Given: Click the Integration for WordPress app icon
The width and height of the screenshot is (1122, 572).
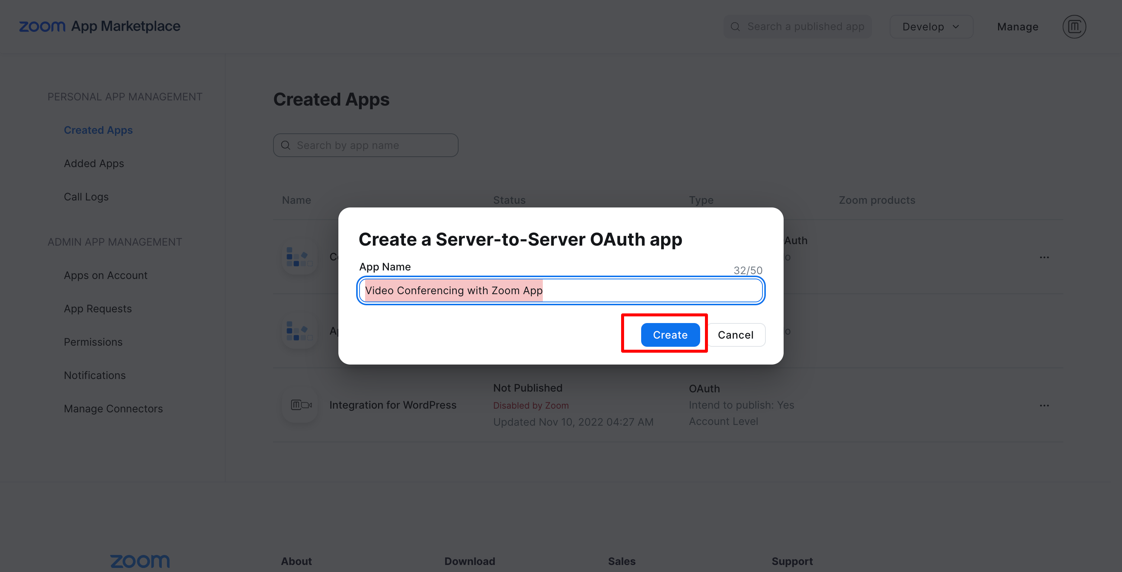Looking at the screenshot, I should [x=301, y=405].
